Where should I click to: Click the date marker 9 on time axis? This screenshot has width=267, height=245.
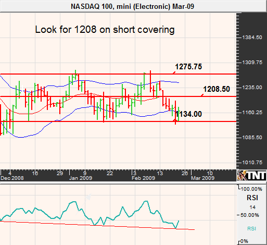[x=85, y=173]
